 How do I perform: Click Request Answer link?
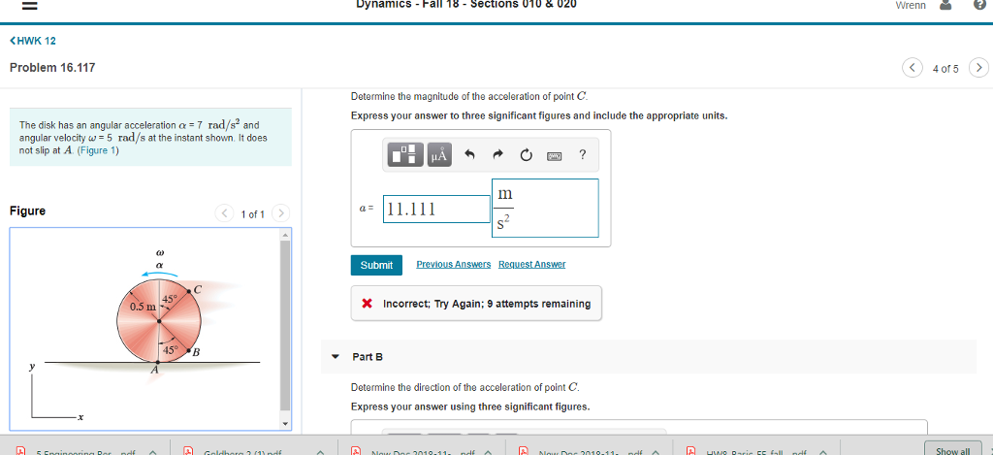click(x=532, y=264)
